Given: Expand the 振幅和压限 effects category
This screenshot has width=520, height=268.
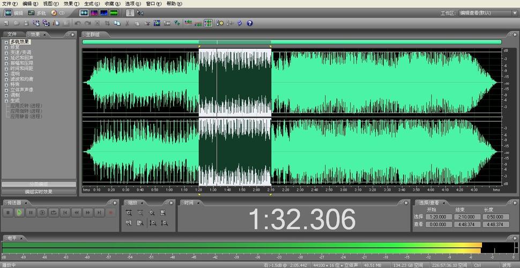Looking at the screenshot, I should click(x=6, y=63).
